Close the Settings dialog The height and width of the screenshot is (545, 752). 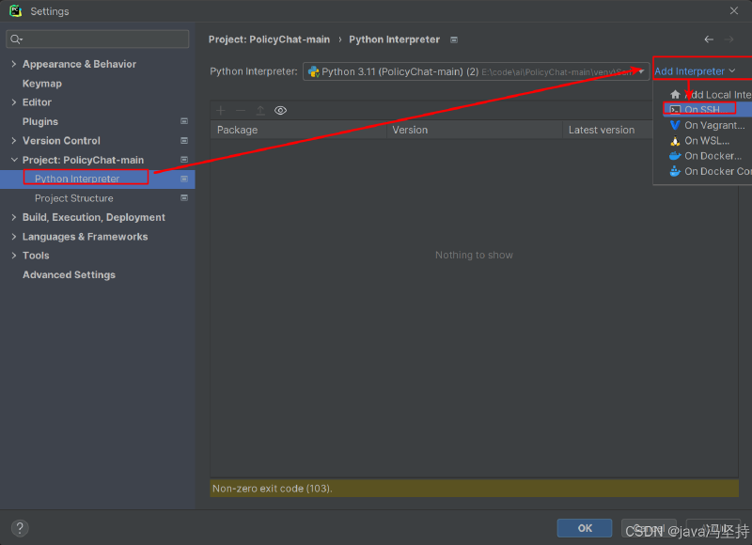click(734, 10)
